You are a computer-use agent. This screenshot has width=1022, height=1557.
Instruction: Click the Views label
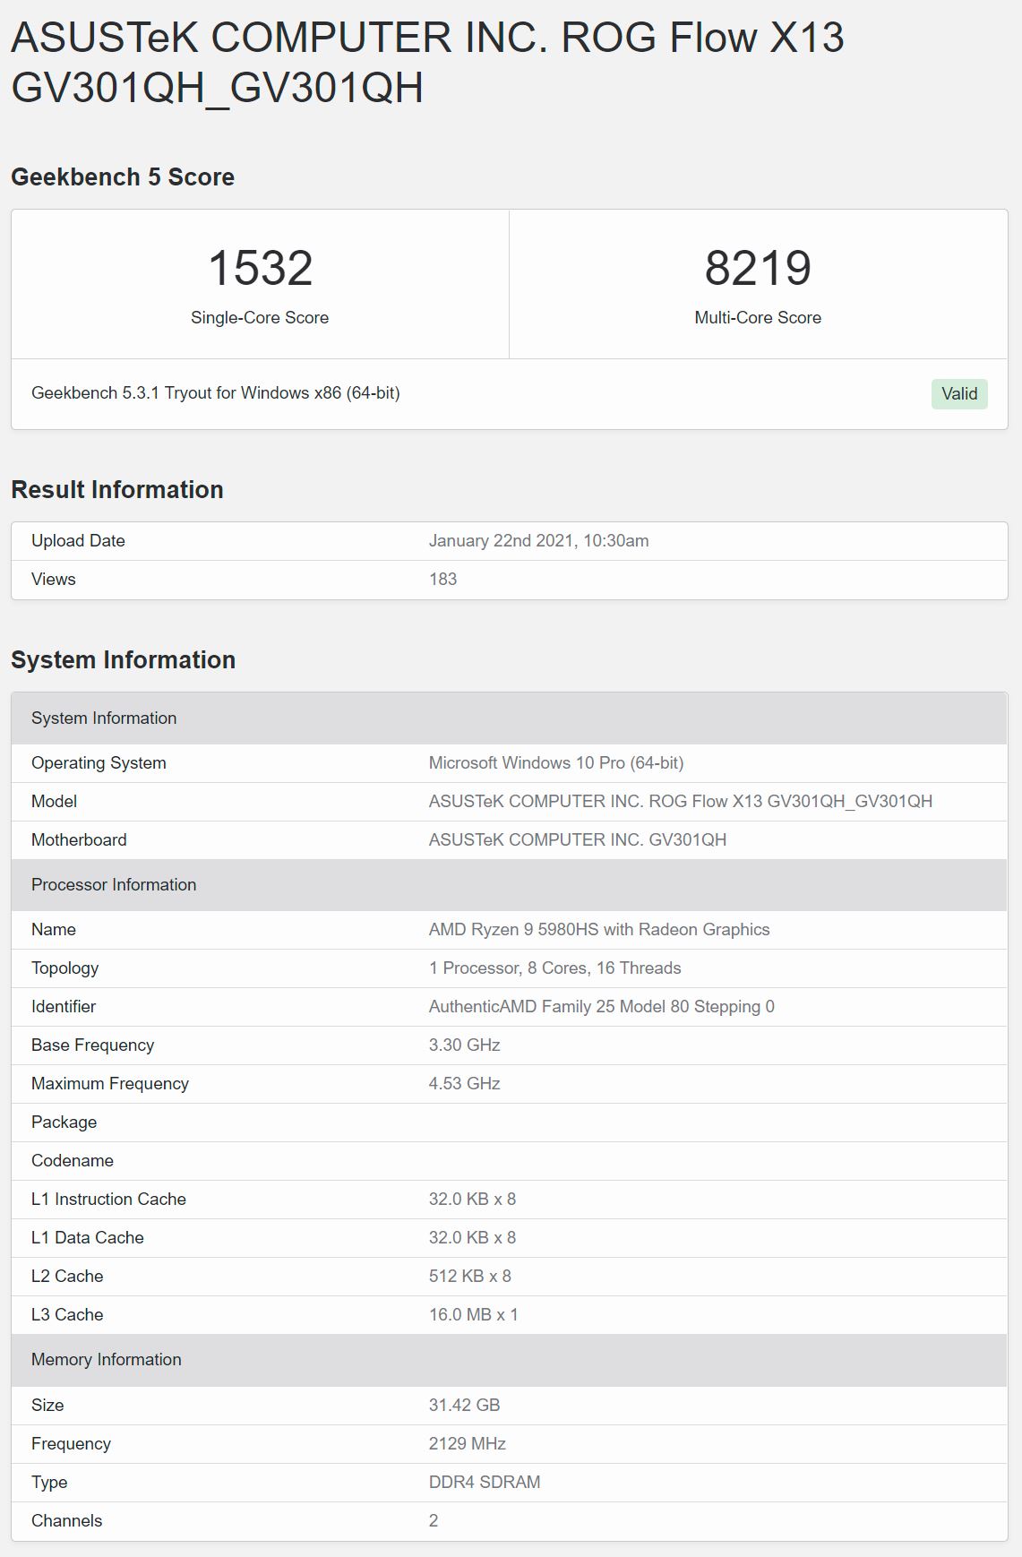(x=54, y=580)
